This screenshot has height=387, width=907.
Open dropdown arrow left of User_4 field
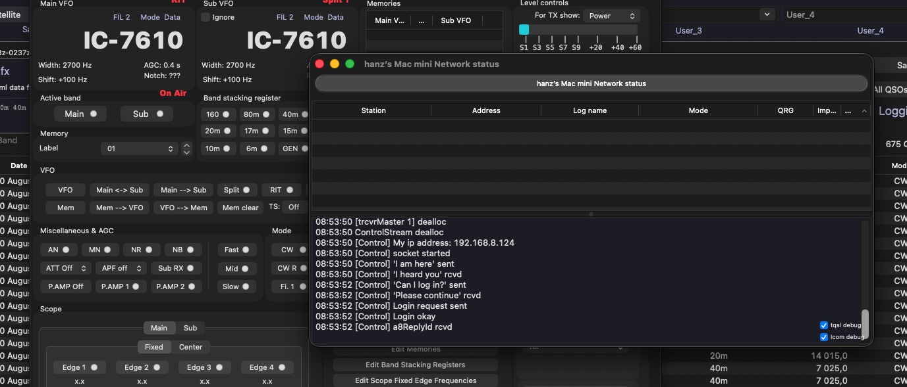[x=767, y=14]
